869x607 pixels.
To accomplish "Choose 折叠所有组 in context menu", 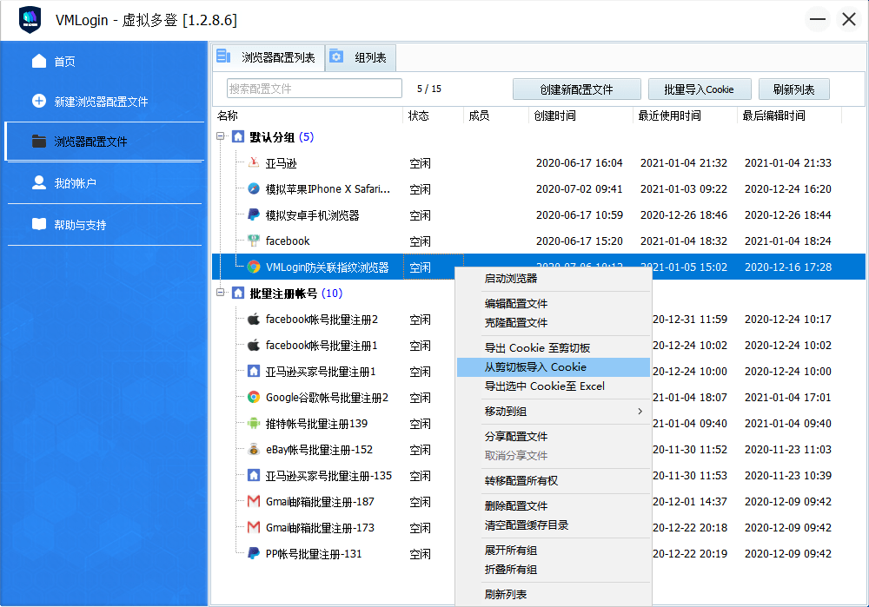I will click(553, 569).
